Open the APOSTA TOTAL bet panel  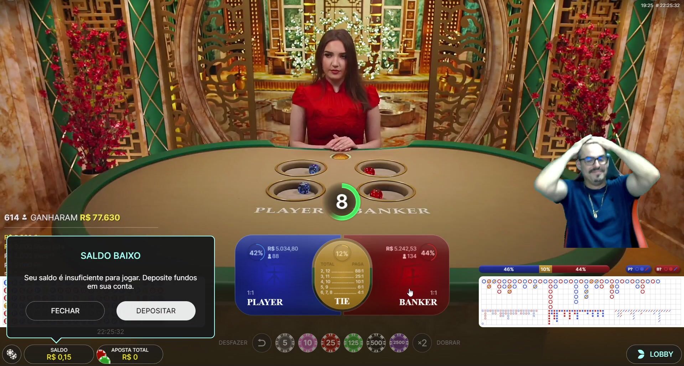coord(130,354)
